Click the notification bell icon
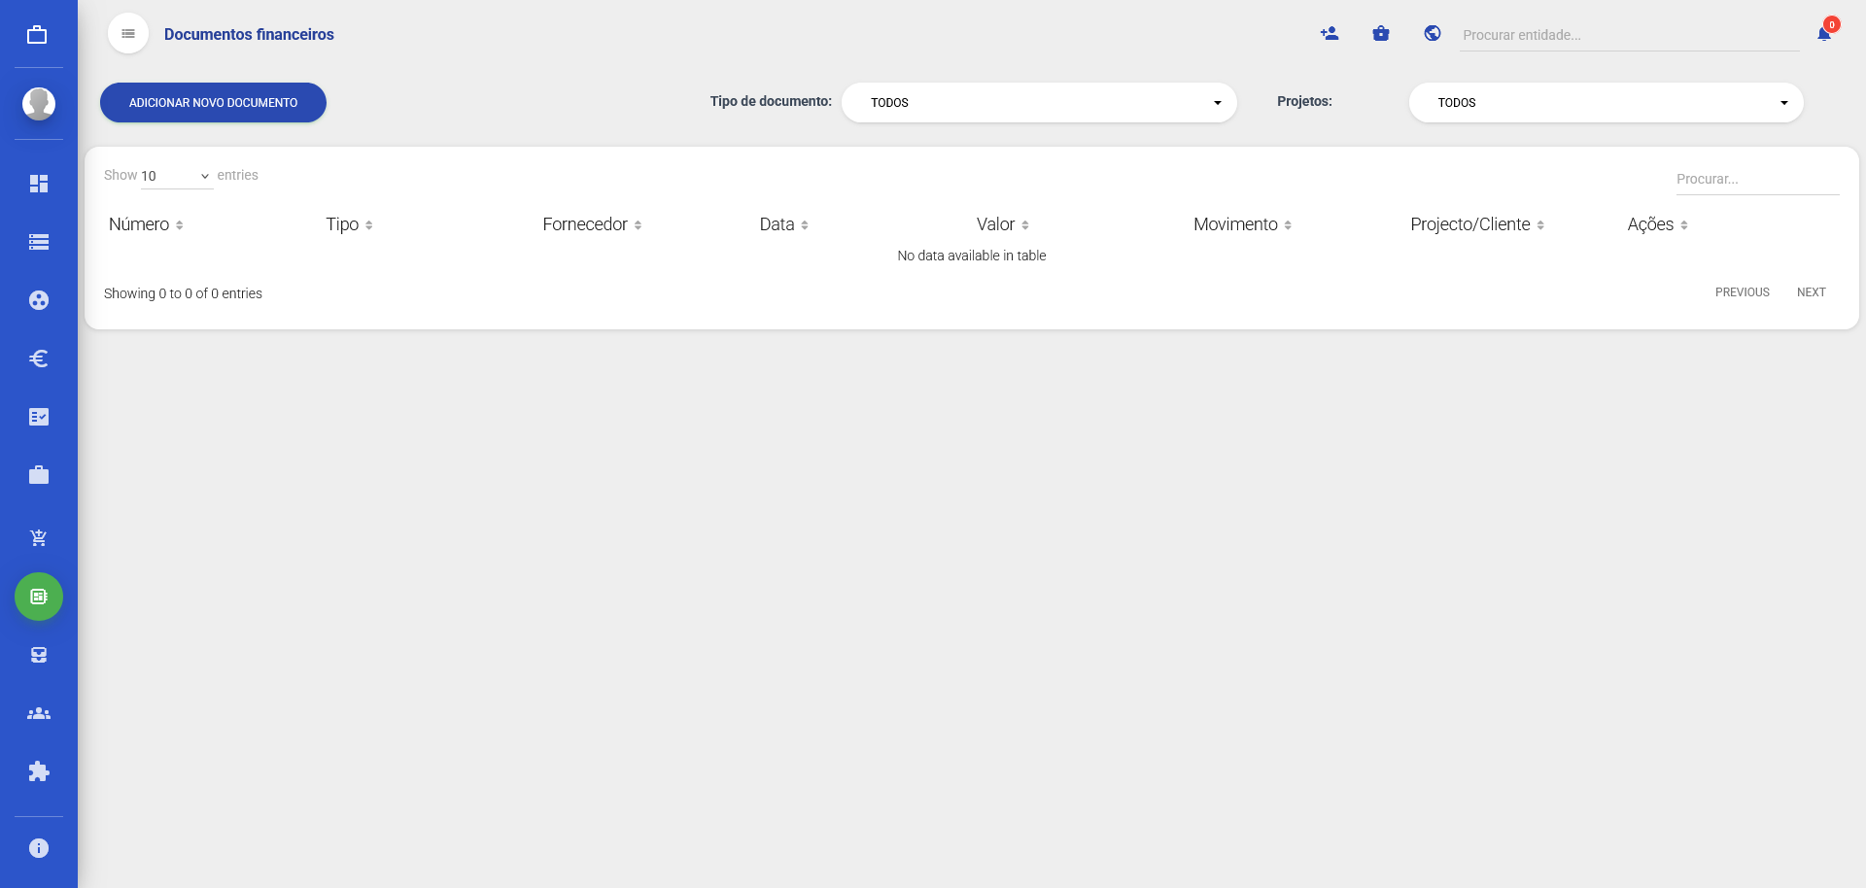 (1824, 34)
